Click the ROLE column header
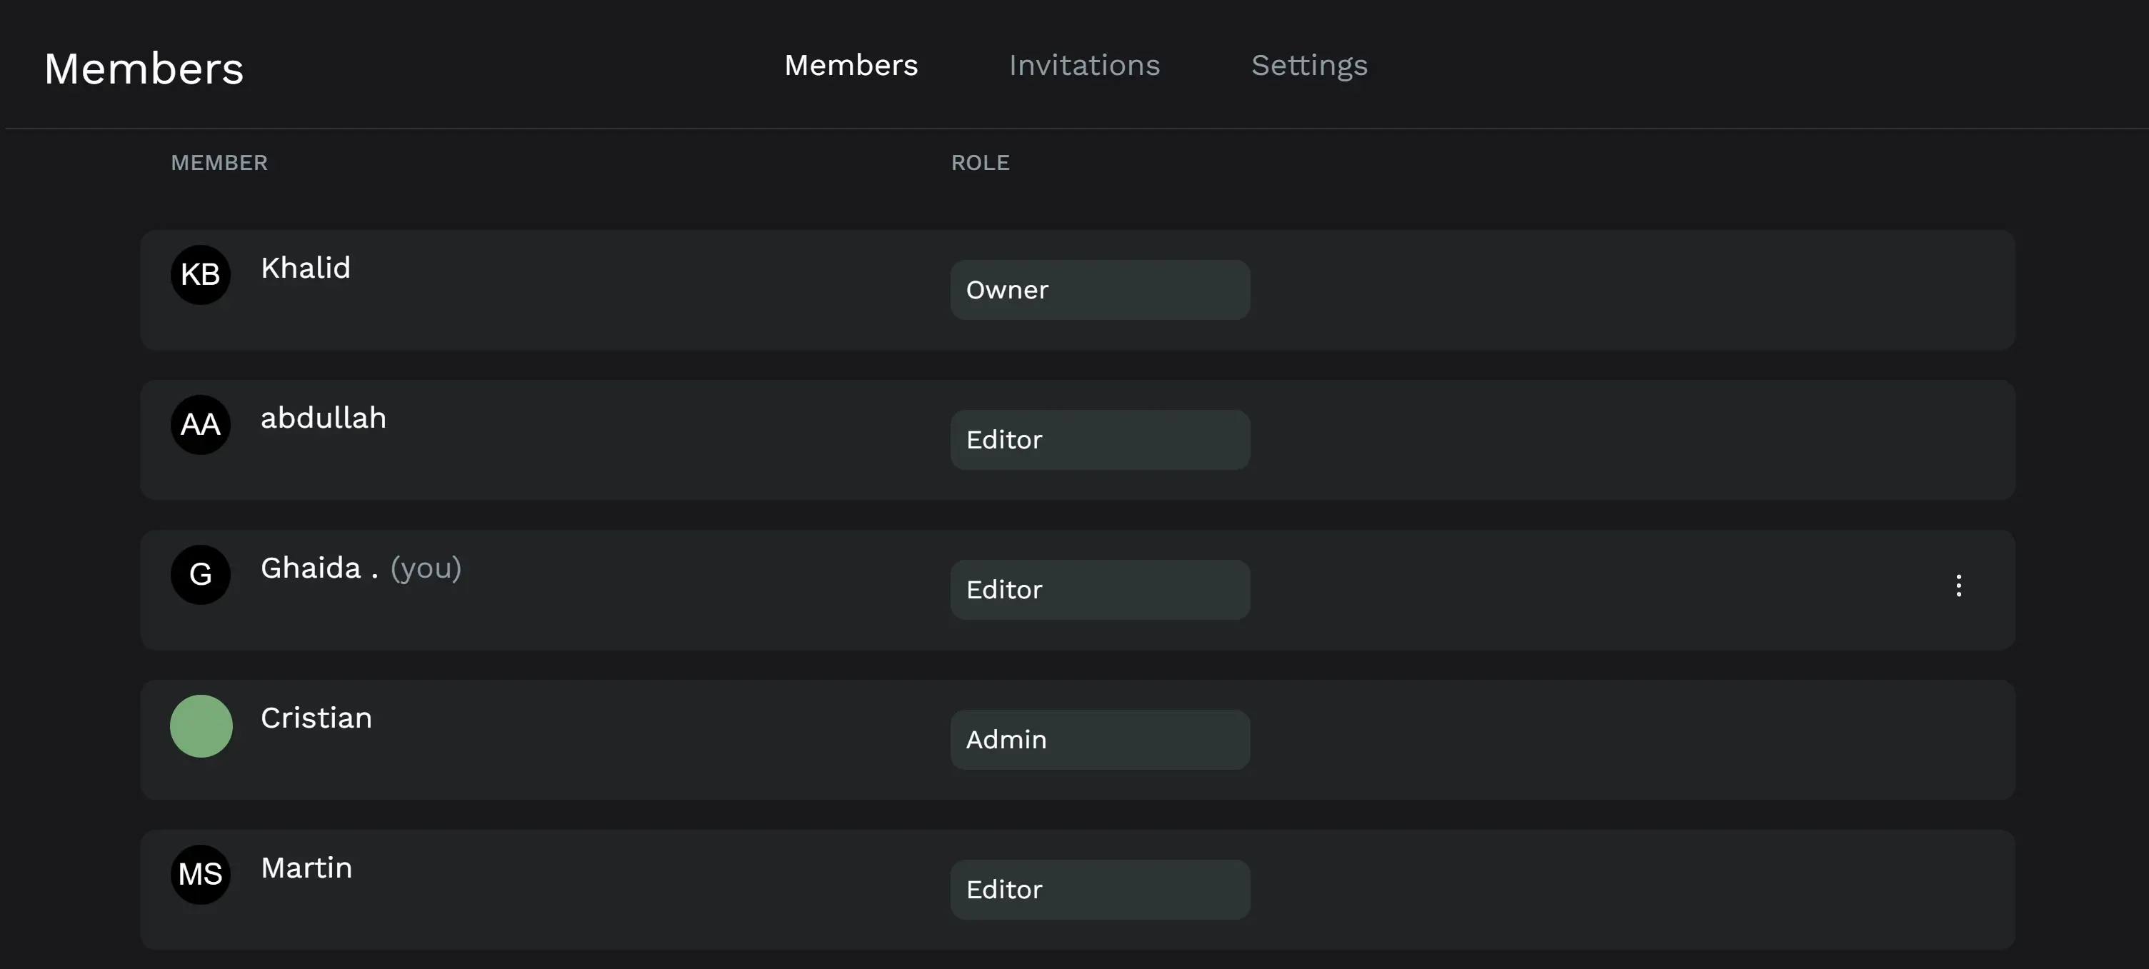Image resolution: width=2149 pixels, height=969 pixels. click(981, 163)
